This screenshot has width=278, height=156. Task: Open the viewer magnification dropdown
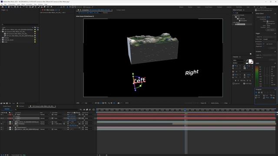(x=79, y=103)
